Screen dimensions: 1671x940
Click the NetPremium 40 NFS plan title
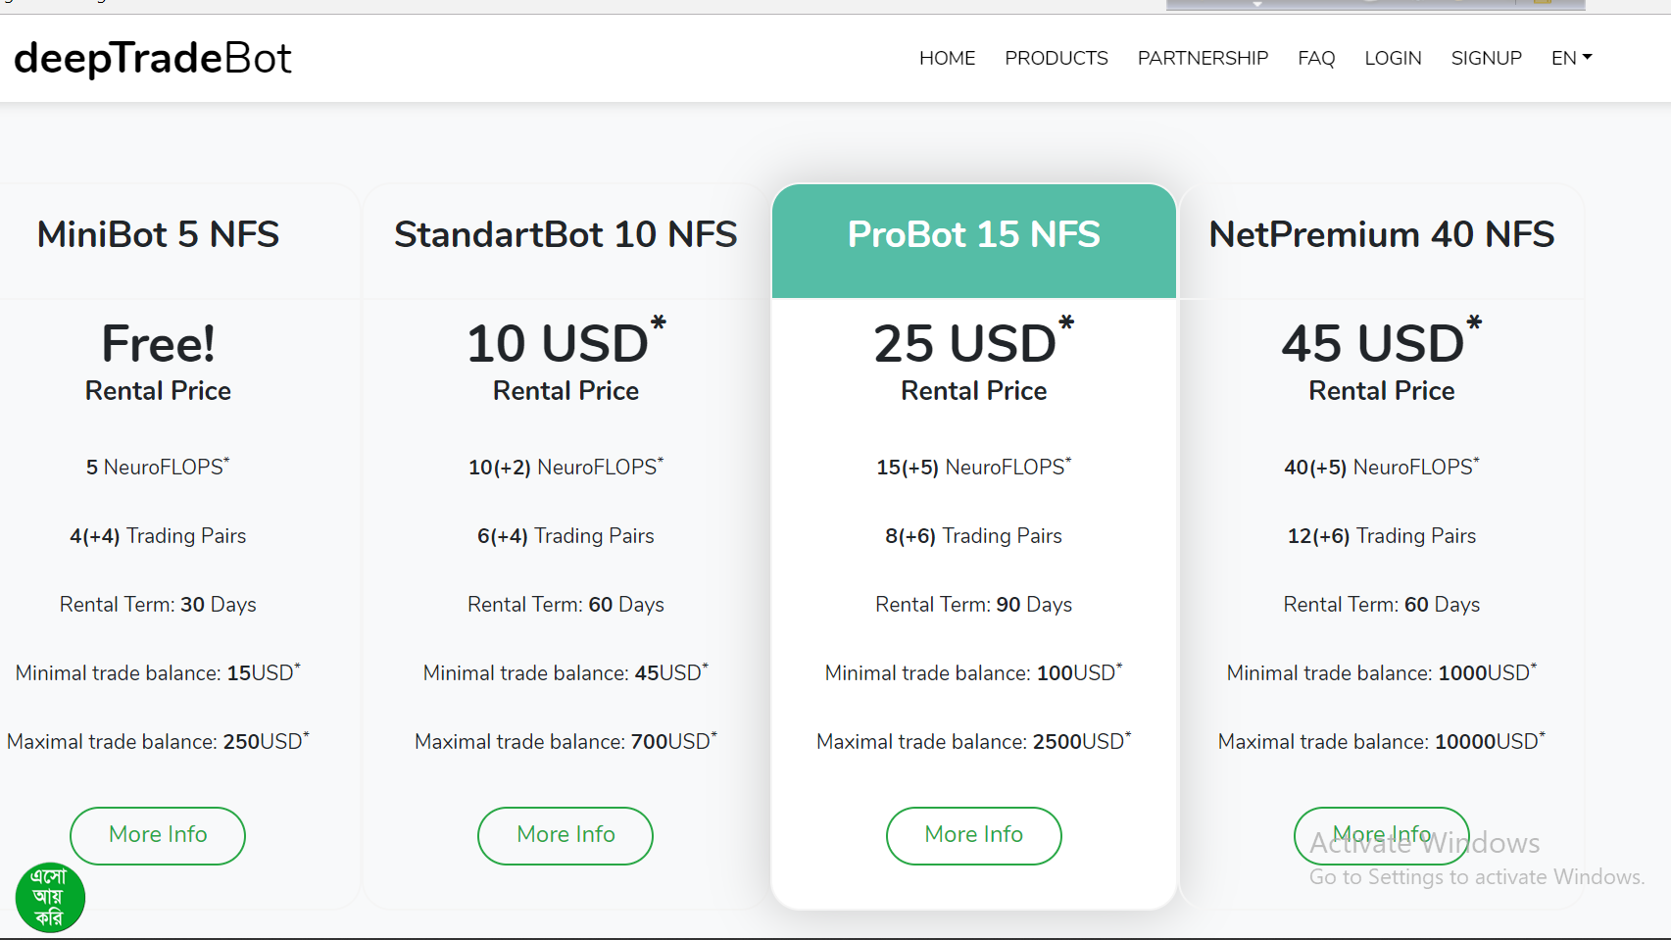[1381, 235]
